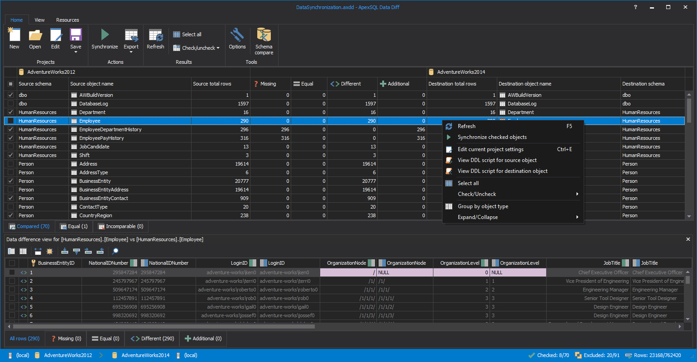Select View DDL script for source object
697x362 pixels.
(x=513, y=160)
